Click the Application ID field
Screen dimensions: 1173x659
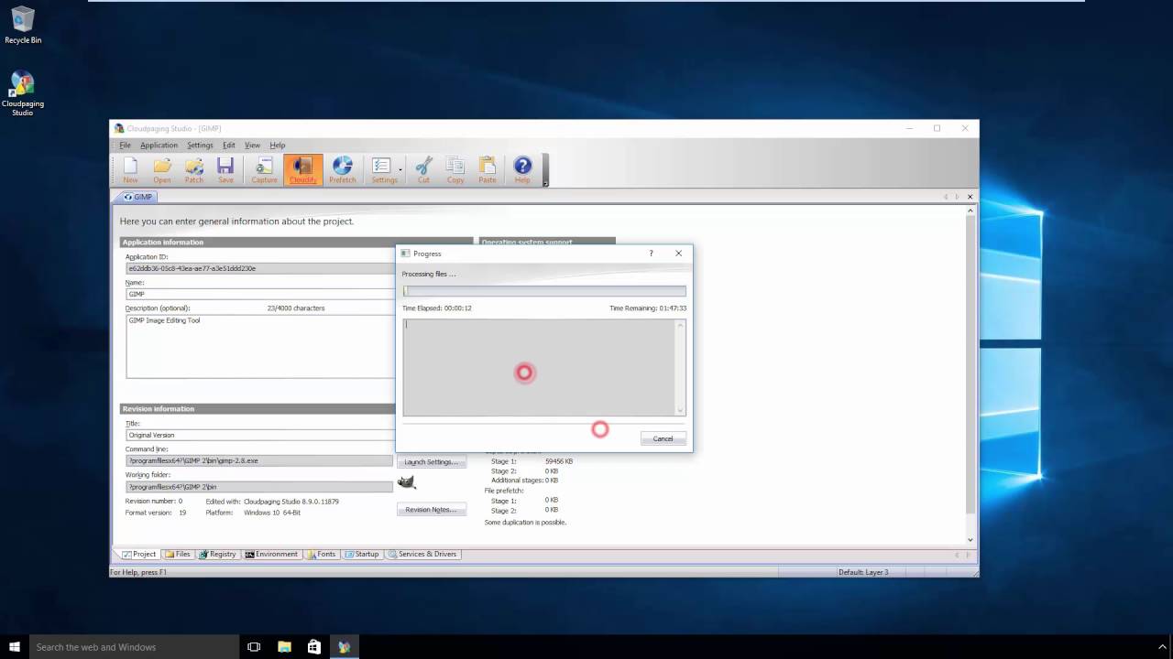pyautogui.click(x=259, y=268)
